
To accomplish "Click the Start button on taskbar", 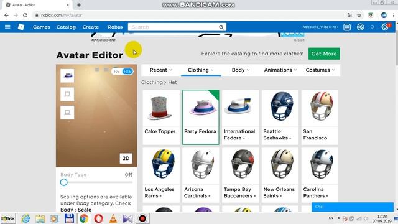I will 8,218.
